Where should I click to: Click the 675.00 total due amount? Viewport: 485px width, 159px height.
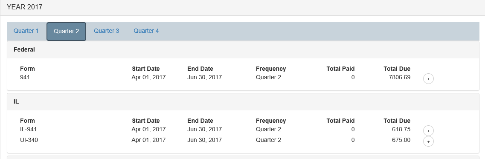pos(401,140)
